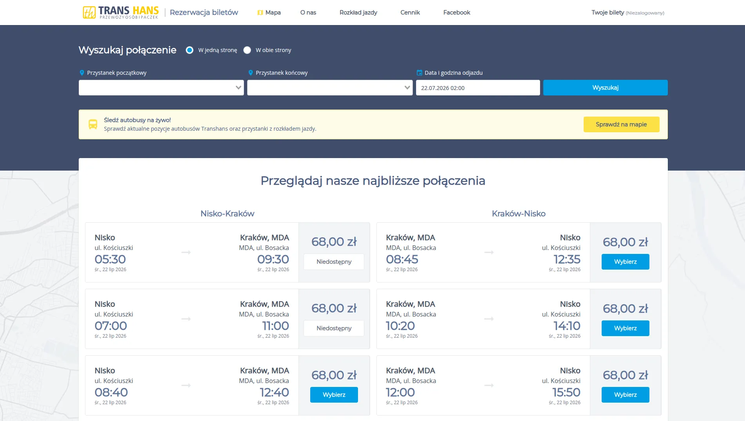Open the Rozkład jazdy menu item
The height and width of the screenshot is (421, 745).
(358, 13)
